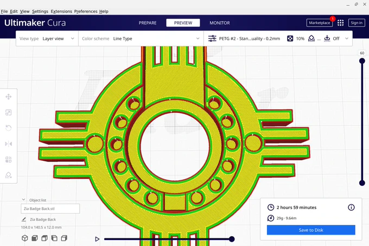The width and height of the screenshot is (369, 246).
Task: Click the 29g · 9.64m material text
Action: (287, 218)
